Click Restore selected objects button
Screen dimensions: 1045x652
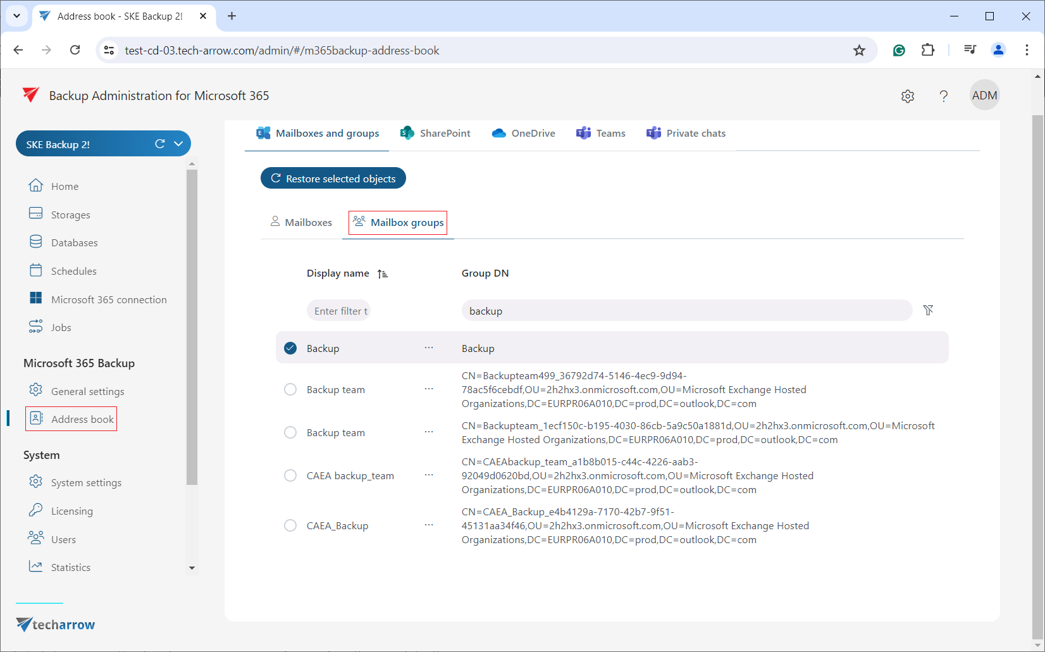333,179
